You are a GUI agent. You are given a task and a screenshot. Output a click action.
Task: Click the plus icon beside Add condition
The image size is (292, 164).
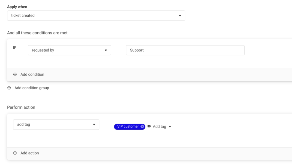[15, 74]
